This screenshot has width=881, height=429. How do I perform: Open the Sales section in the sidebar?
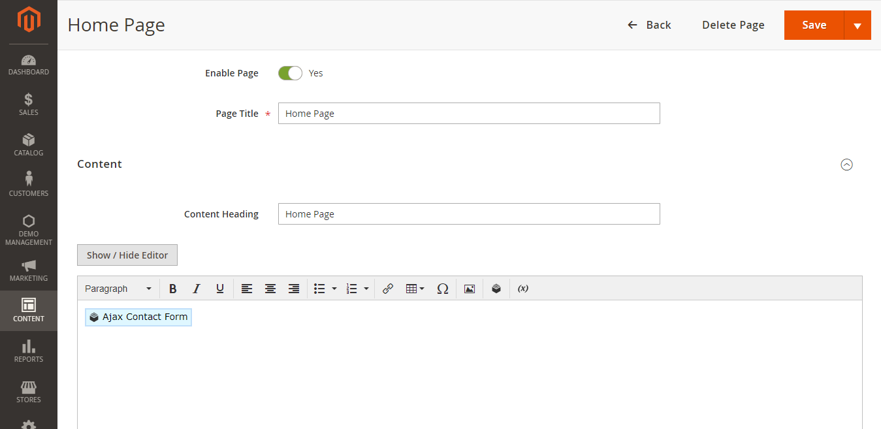tap(28, 104)
